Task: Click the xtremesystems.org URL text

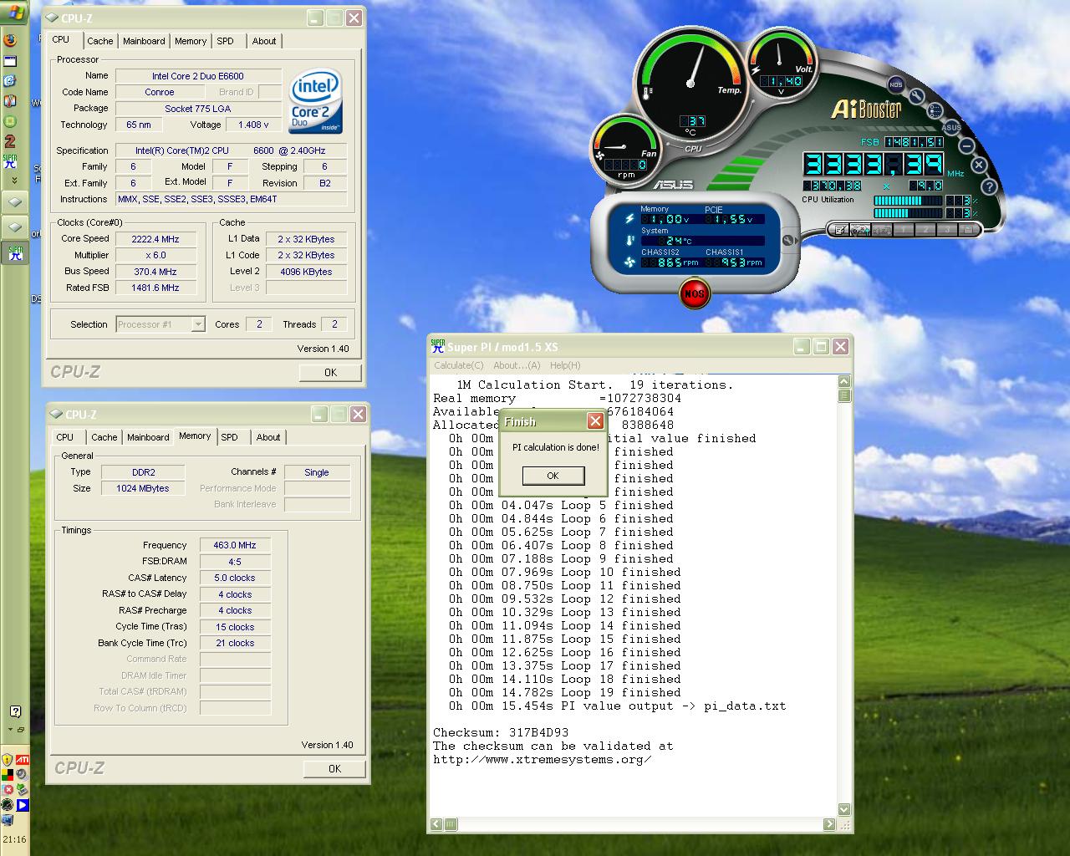Action: tap(543, 760)
